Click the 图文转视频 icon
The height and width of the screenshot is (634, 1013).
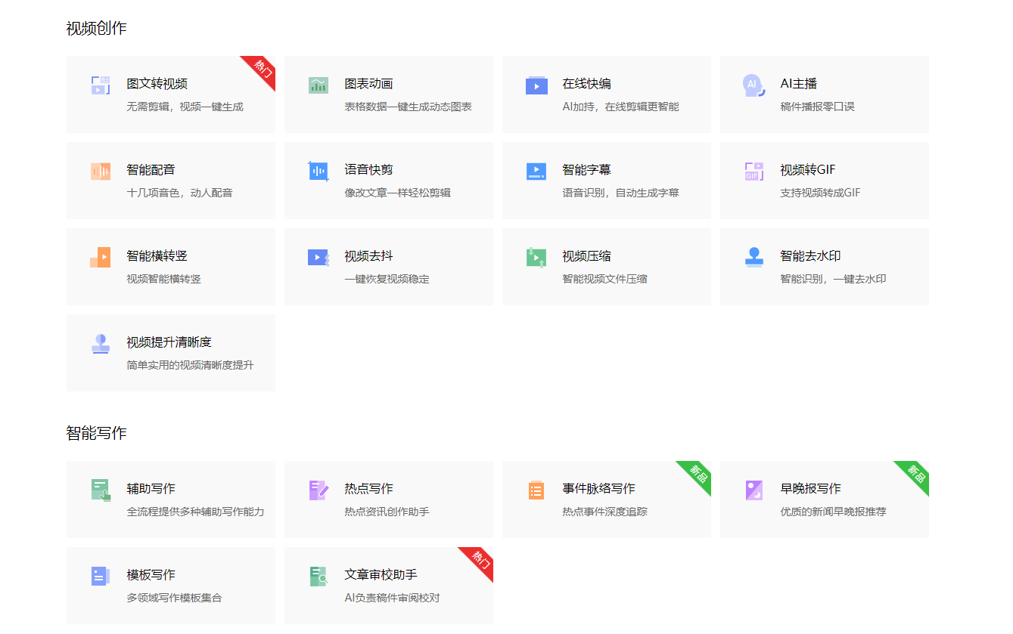pyautogui.click(x=101, y=85)
